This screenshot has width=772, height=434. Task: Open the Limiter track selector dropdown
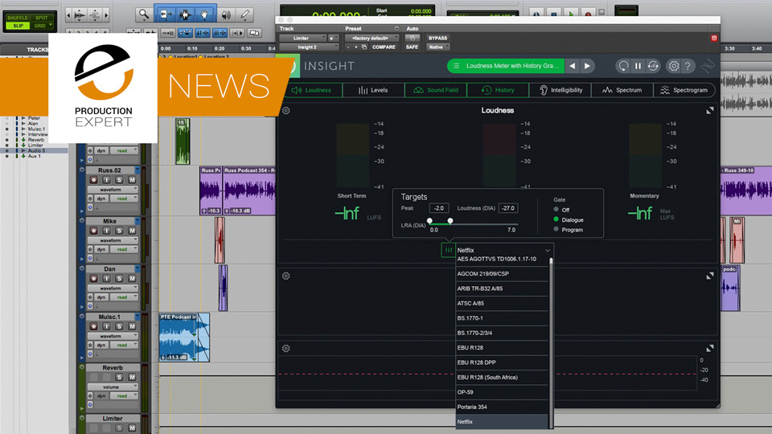tap(303, 38)
